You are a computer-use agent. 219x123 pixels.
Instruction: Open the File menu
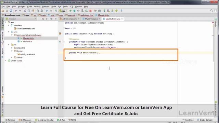pos(3,6)
